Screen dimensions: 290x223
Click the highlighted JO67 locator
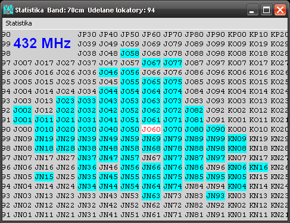(151, 63)
